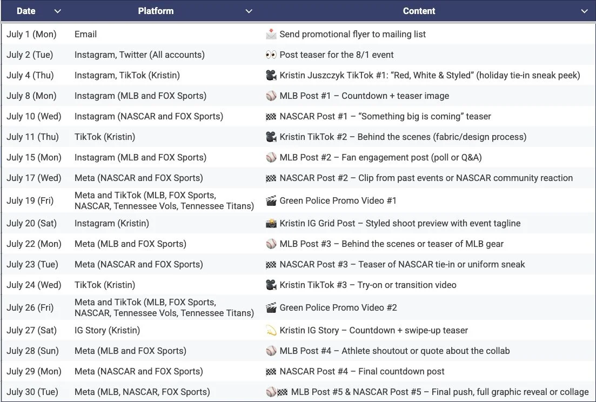The image size is (596, 402).
Task: Click the Content column header label
Action: point(419,11)
